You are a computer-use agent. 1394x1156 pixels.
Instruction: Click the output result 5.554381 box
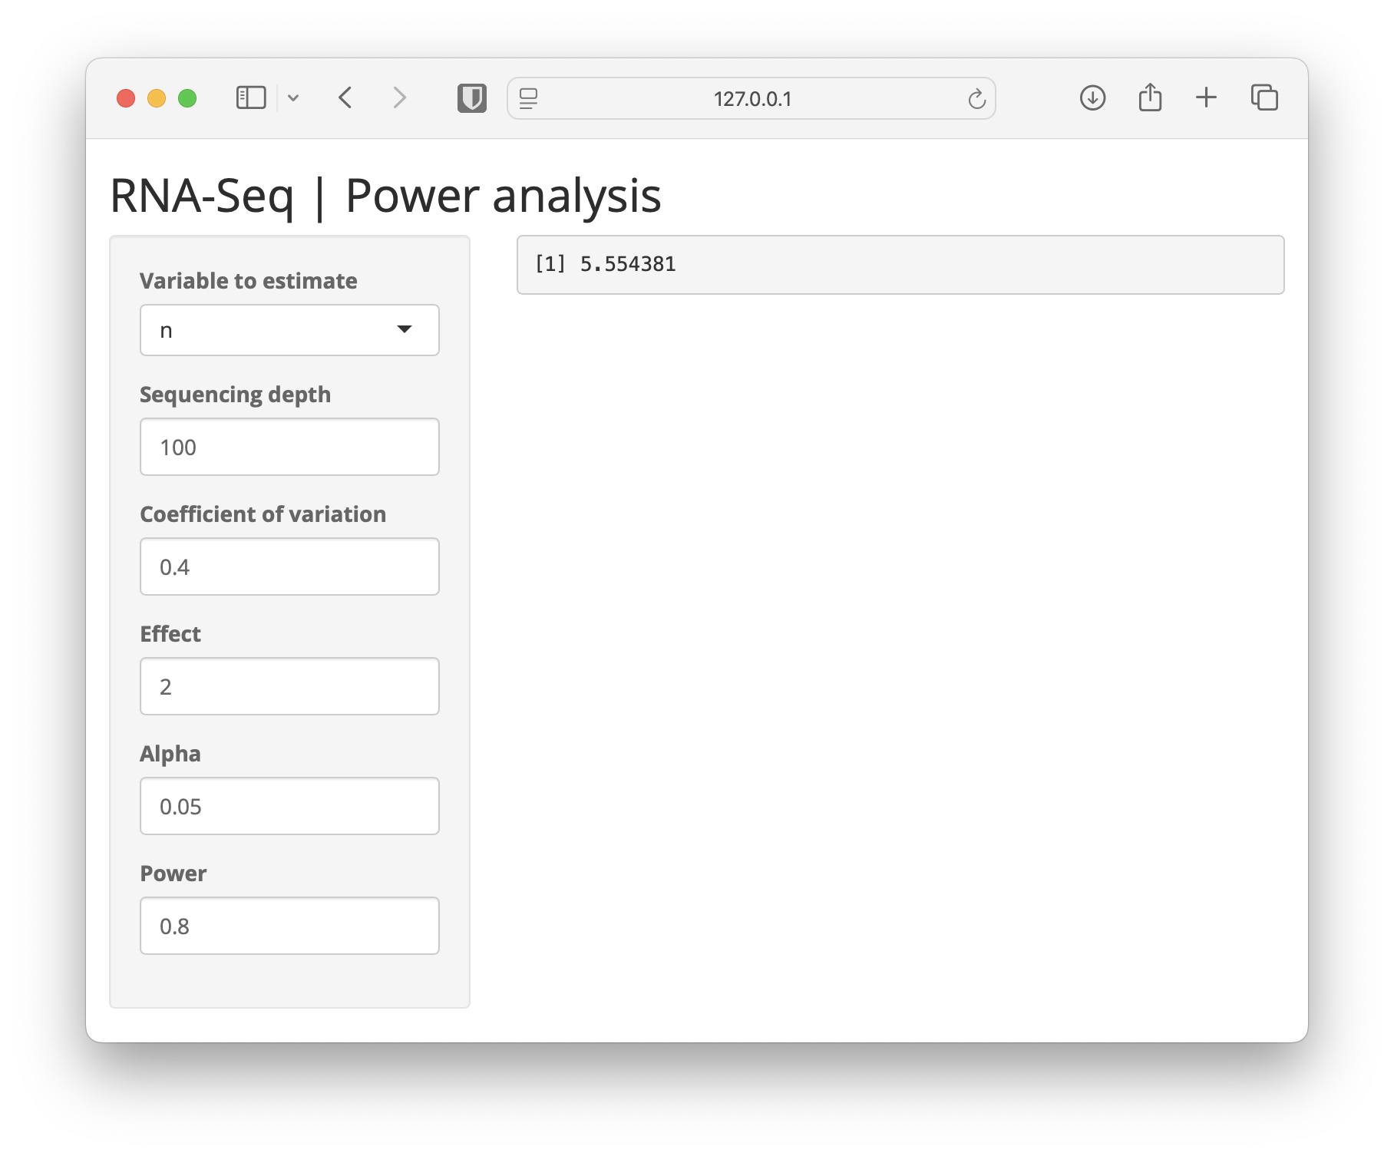click(900, 265)
